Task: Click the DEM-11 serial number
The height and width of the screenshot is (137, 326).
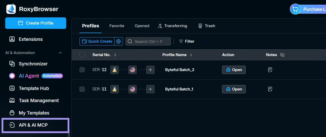Action: 99,89
